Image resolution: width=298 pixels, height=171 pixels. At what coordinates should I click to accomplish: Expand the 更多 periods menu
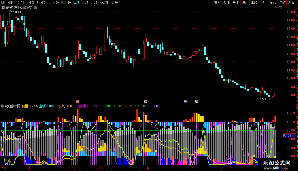[116, 2]
